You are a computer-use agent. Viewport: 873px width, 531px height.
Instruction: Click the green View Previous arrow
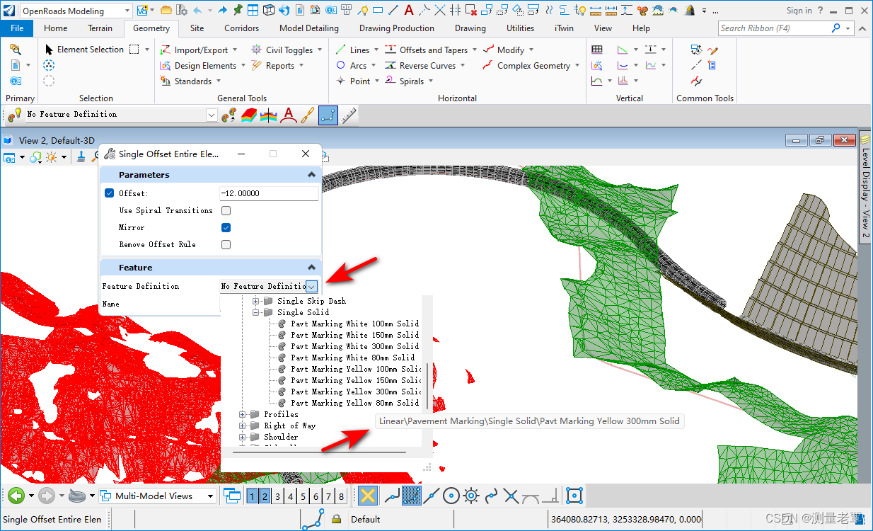click(x=17, y=496)
